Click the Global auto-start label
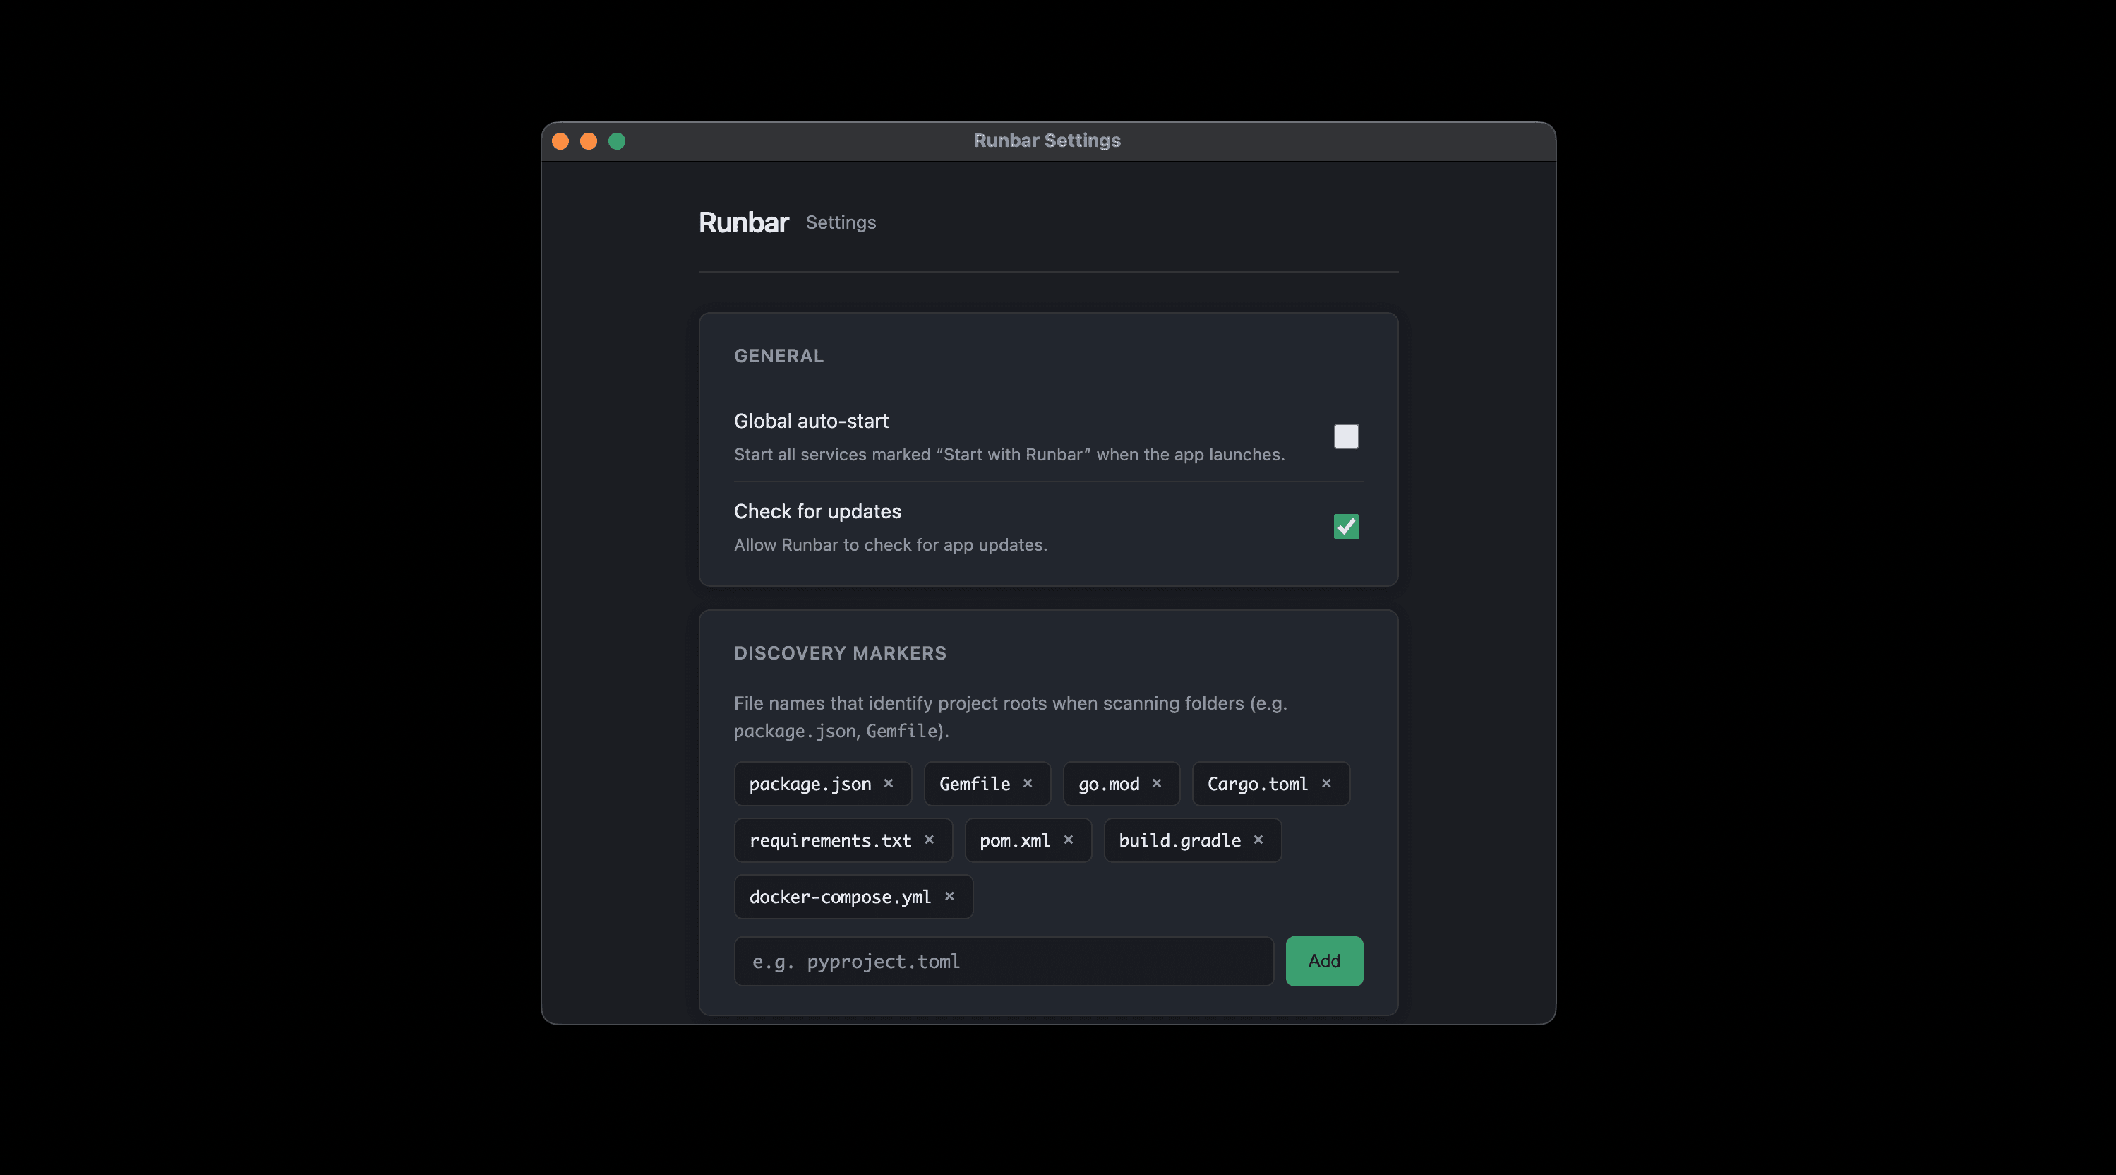 [x=811, y=422]
